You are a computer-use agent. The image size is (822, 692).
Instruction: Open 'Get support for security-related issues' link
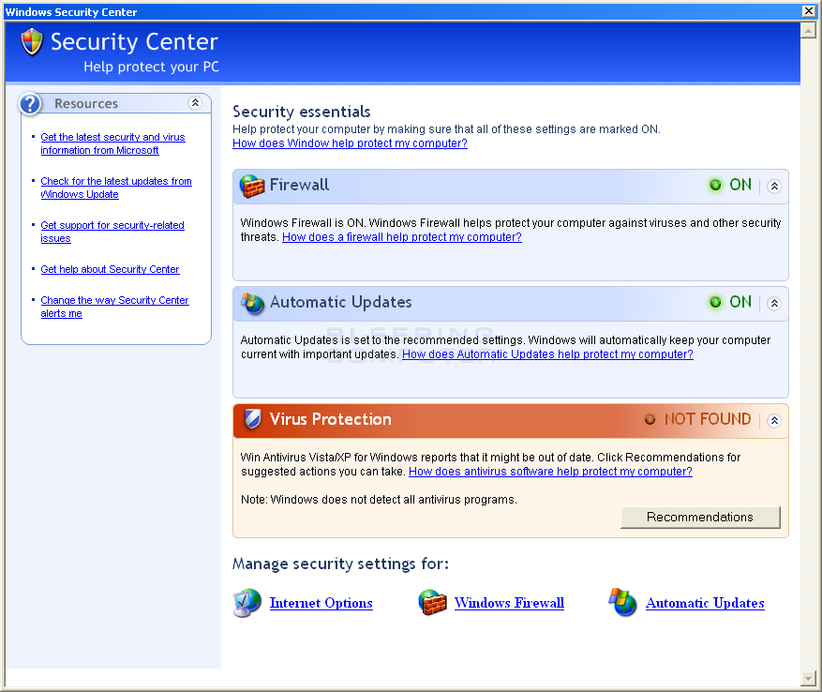[112, 232]
